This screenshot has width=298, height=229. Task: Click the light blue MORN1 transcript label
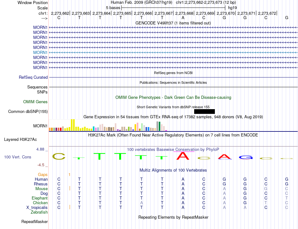pyautogui.click(x=40, y=52)
